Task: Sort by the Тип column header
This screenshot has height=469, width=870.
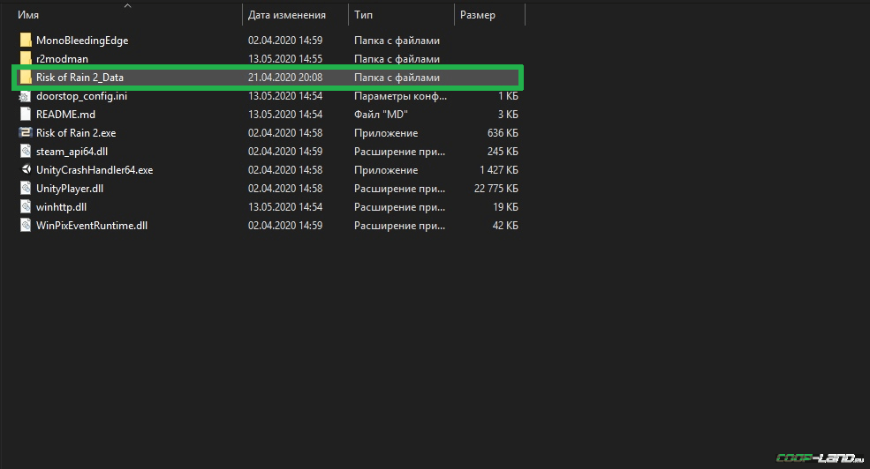Action: (363, 15)
